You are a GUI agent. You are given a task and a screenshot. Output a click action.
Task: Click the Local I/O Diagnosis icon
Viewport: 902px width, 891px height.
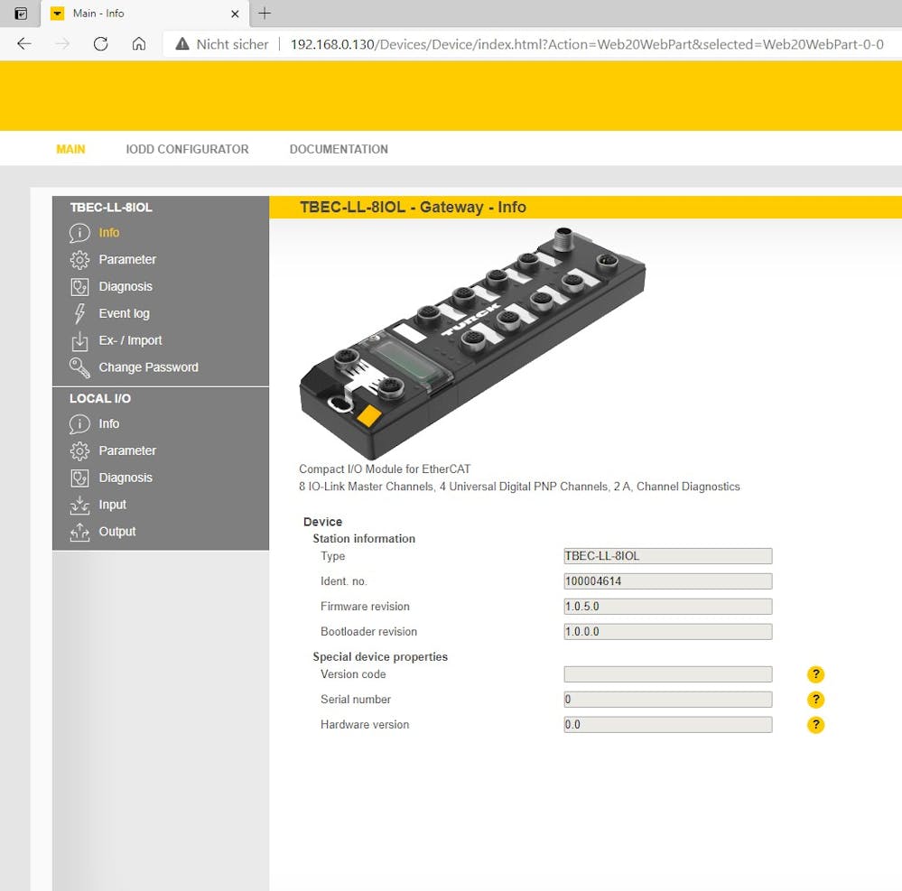tap(79, 478)
